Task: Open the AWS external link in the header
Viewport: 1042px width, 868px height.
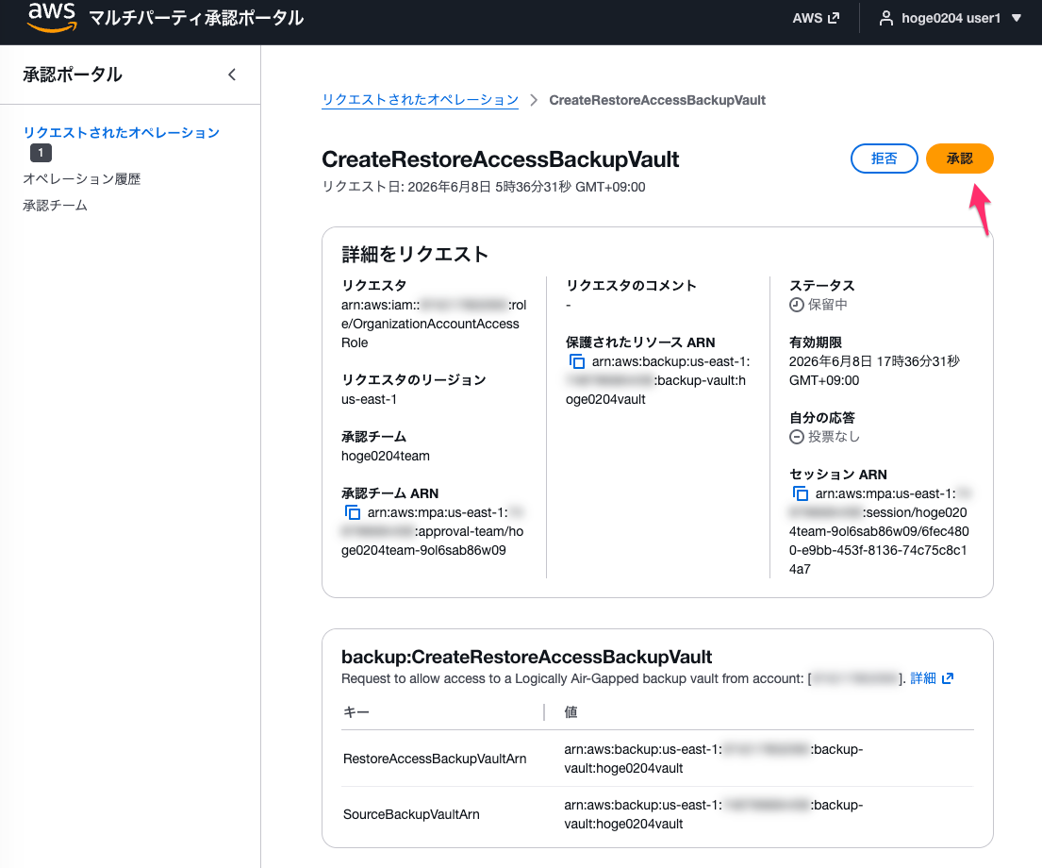Action: point(816,18)
